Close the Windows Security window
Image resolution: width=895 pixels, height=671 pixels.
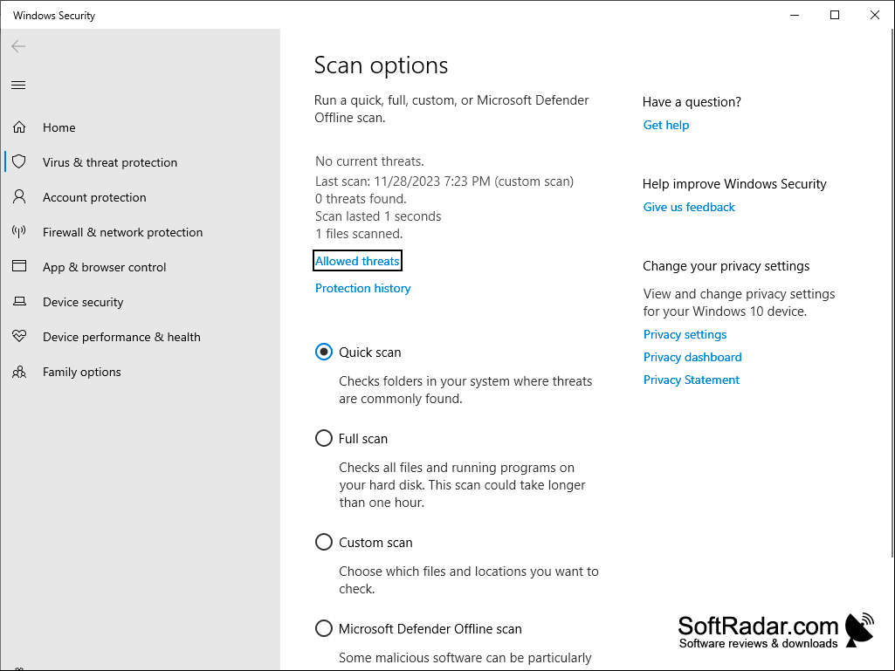[x=874, y=15]
